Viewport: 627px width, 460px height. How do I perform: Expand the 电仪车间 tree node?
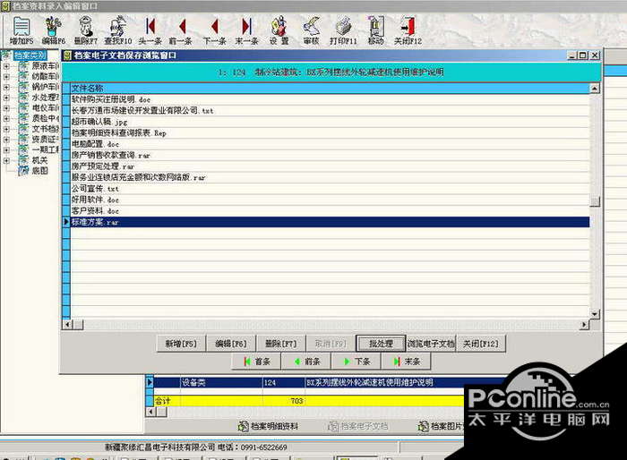6,108
